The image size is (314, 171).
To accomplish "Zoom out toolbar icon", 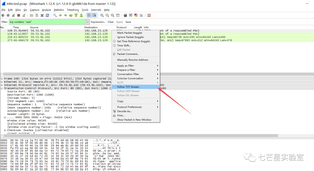I will (107, 15).
